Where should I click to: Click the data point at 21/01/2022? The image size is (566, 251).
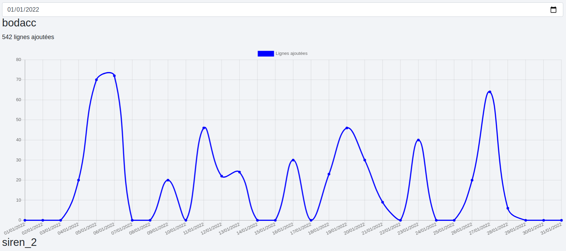pyautogui.click(x=382, y=202)
